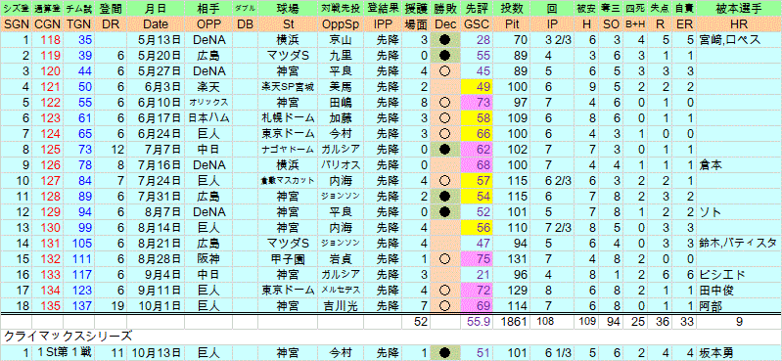The height and width of the screenshot is (361, 782).
Task: Click the 被本選手 header label
Action: [x=739, y=9]
